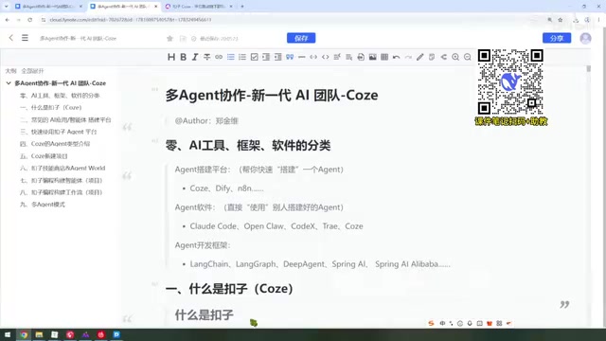Jump to outline item 七、扣子编程构建智能体
Viewport: 606px width, 341px height.
[x=61, y=181]
